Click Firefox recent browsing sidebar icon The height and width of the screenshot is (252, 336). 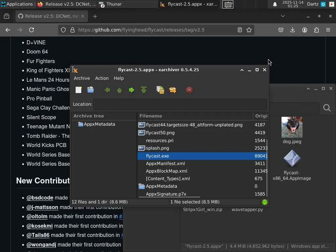7,16
